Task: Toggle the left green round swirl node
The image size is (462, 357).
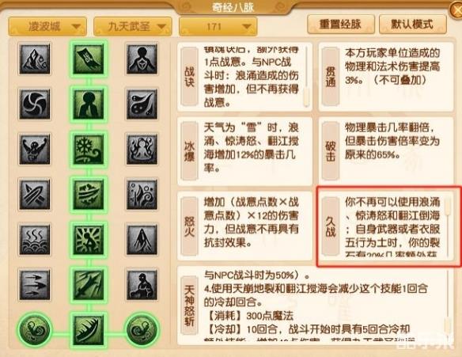Action: click(35, 329)
